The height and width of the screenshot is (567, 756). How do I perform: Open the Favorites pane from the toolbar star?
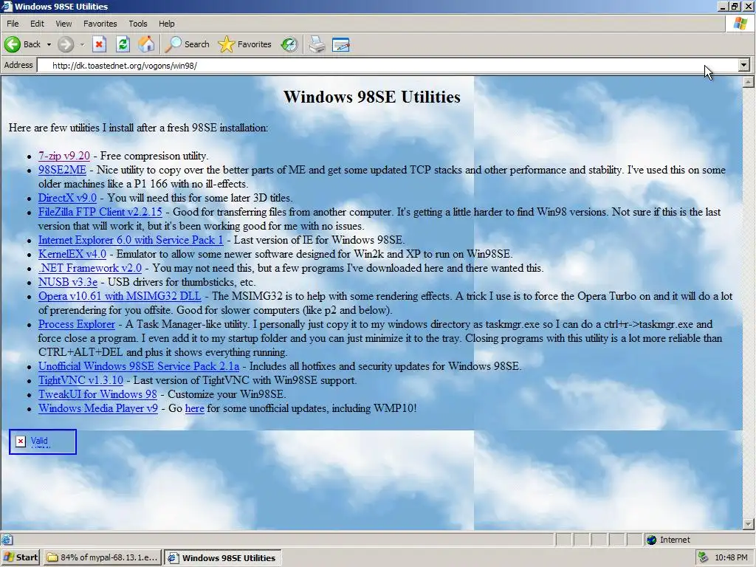[x=244, y=44]
